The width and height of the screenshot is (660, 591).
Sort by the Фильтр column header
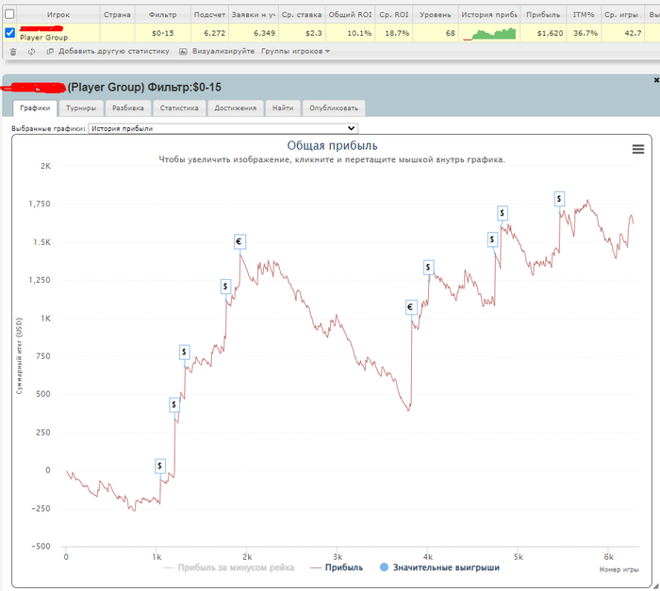[x=162, y=15]
